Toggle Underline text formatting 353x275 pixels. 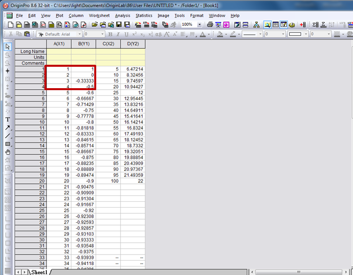click(126, 34)
